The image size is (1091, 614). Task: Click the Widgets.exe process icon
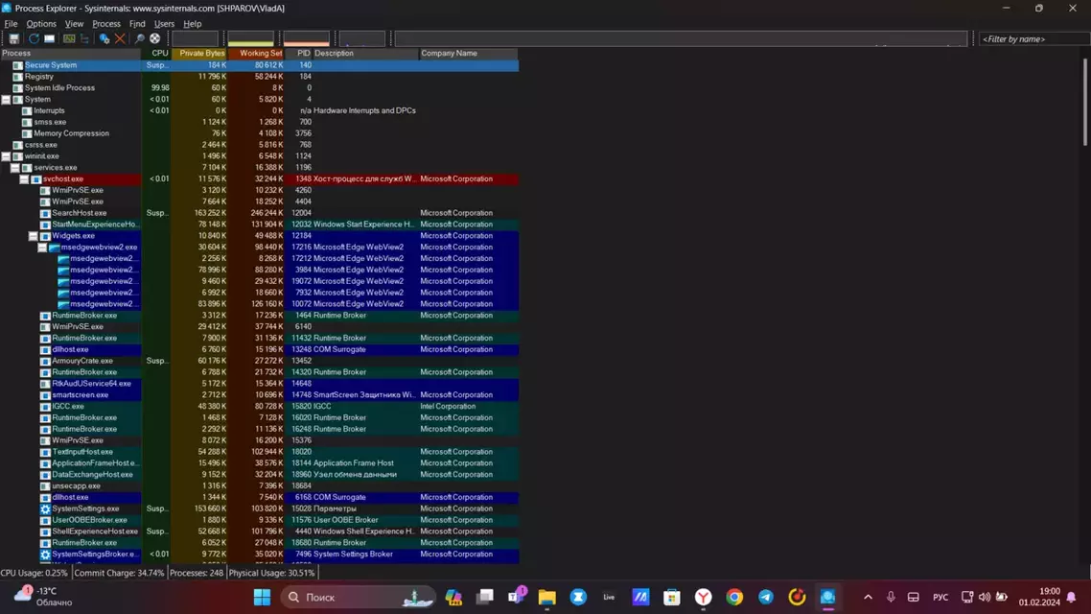[45, 236]
